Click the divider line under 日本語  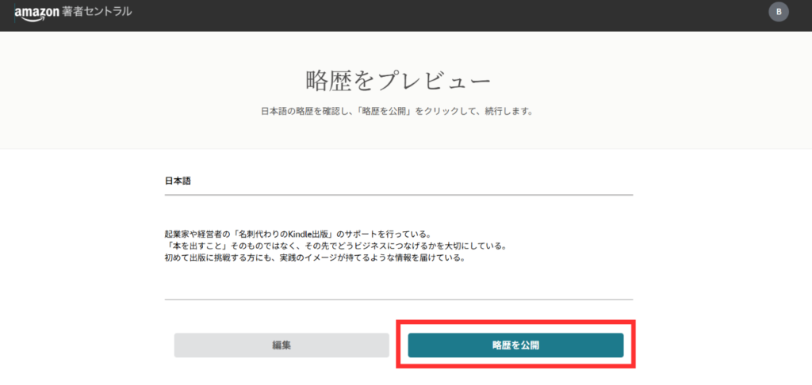coord(398,194)
